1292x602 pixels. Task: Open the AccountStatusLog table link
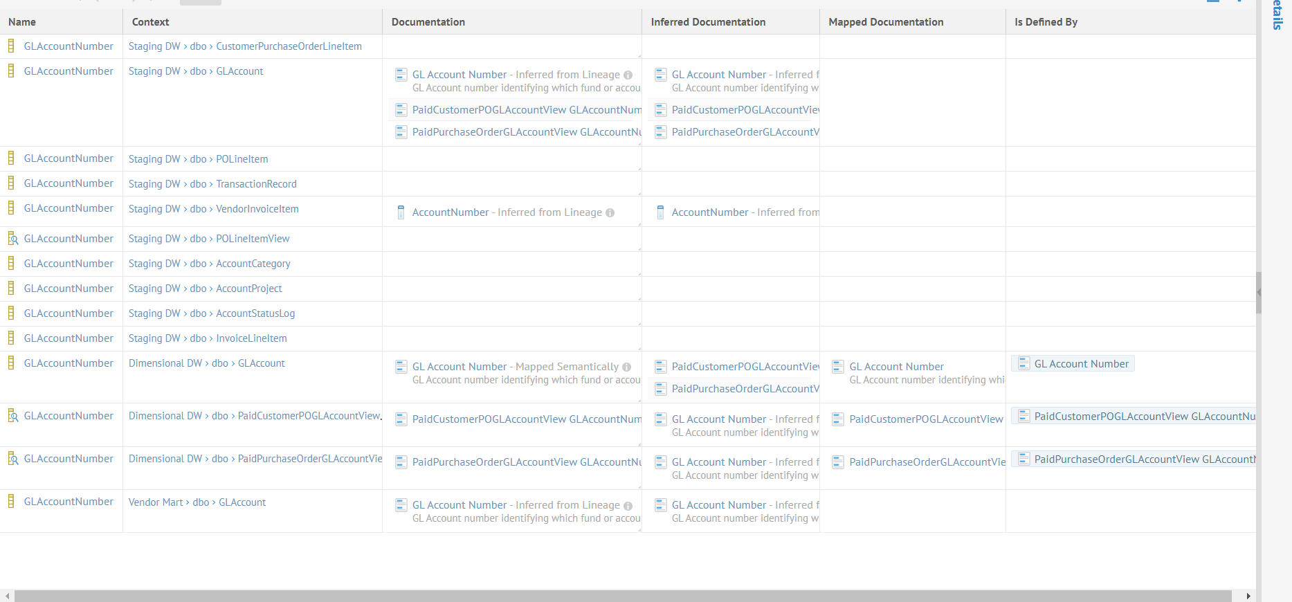coord(255,313)
